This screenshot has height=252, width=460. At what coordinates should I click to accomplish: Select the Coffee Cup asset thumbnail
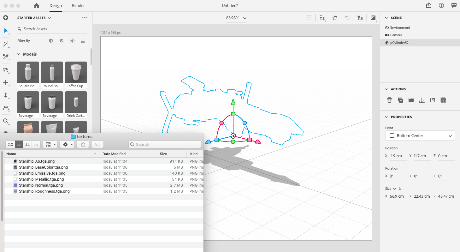tap(76, 72)
